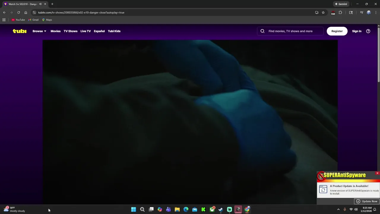
Task: Open the Chrome apps grid icon
Action: pyautogui.click(x=4, y=20)
